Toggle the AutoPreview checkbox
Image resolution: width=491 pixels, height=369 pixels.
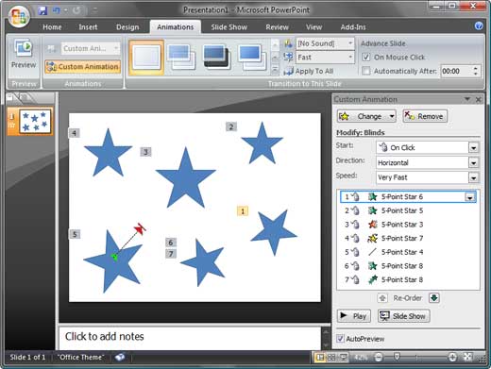pyautogui.click(x=340, y=339)
